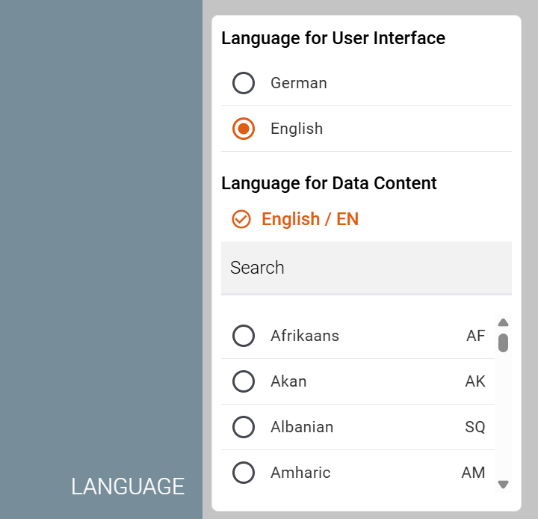Click the orange checkmark icon beside English / EN
Viewport: 538px width, 519px height.
pos(241,219)
